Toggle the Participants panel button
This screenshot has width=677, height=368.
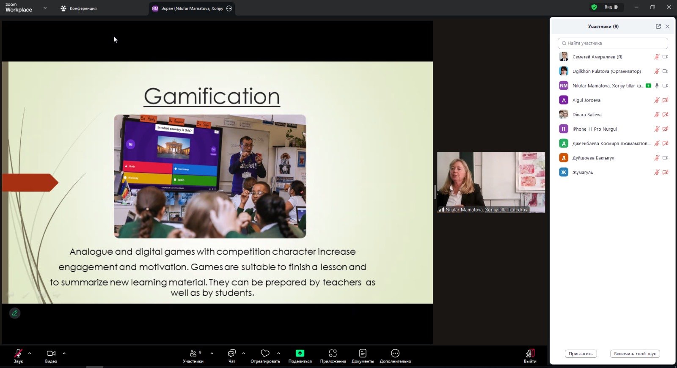[193, 354]
